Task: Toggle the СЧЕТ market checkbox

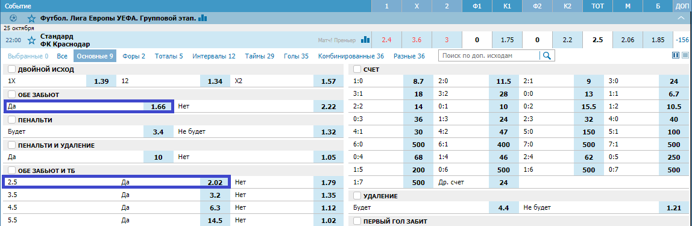Action: point(357,69)
